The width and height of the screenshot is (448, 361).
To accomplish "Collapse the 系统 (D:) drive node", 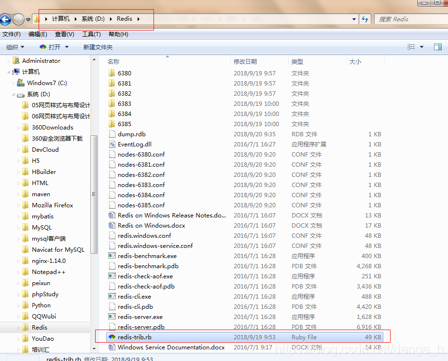I will 14,94.
